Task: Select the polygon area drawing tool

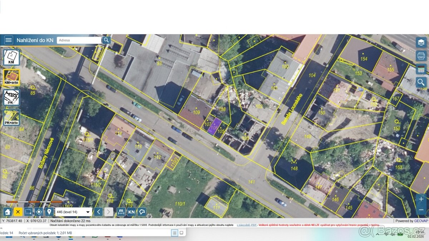Action: [x=142, y=212]
